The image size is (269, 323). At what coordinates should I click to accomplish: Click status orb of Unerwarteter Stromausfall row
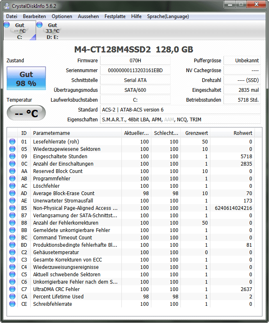[x=12, y=200]
